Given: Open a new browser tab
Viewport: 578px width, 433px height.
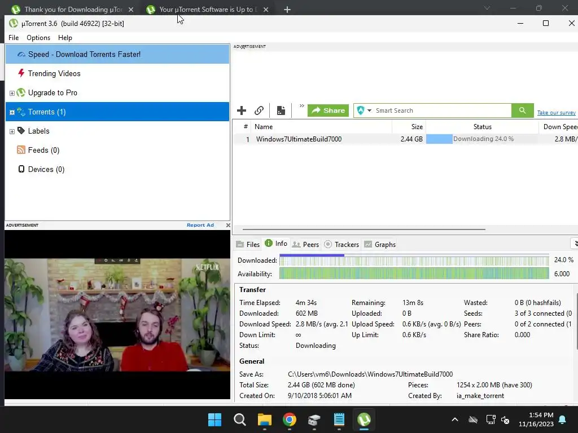Looking at the screenshot, I should [287, 10].
